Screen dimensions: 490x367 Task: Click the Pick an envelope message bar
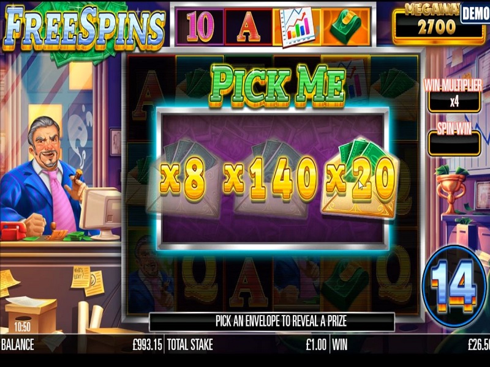point(272,321)
